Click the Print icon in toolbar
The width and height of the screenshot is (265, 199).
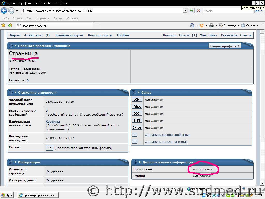tap(211, 25)
